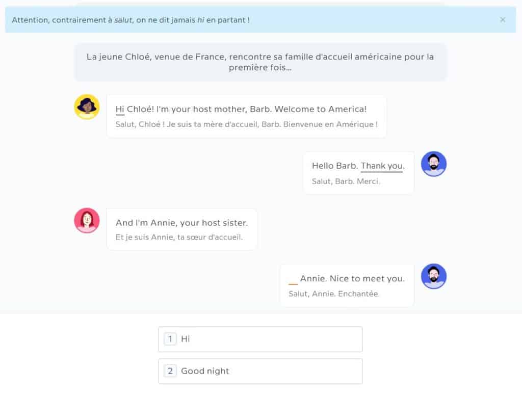Click the translation "Salut, Barb. Merci."
The width and height of the screenshot is (522, 393).
[x=346, y=181]
